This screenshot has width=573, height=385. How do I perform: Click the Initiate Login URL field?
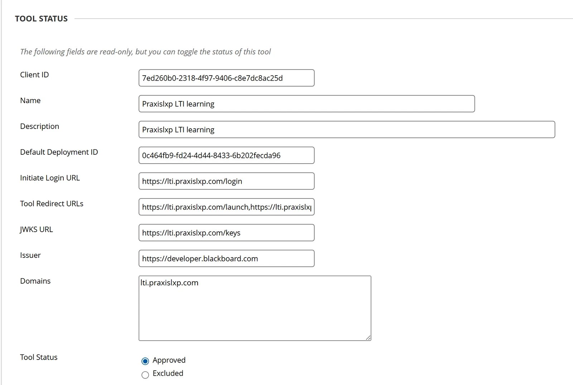point(226,181)
